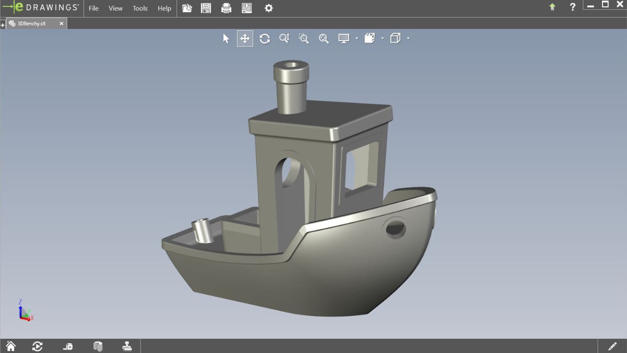Screen dimensions: 627x353
Task: Click the Reset refresh icon in bottom bar
Action: click(x=38, y=346)
